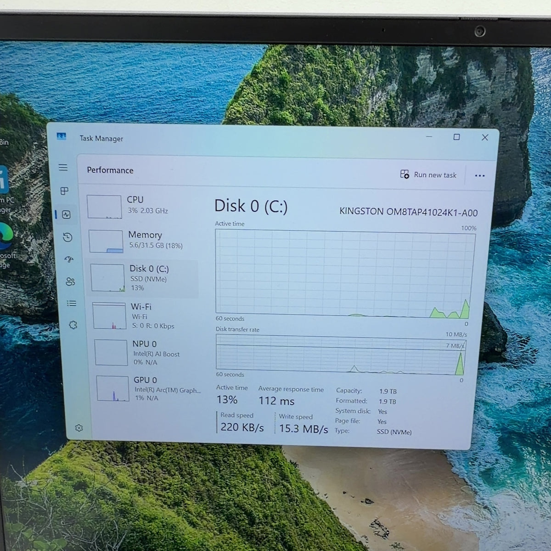This screenshot has width=551, height=551.
Task: Click Run new task button
Action: click(x=428, y=174)
